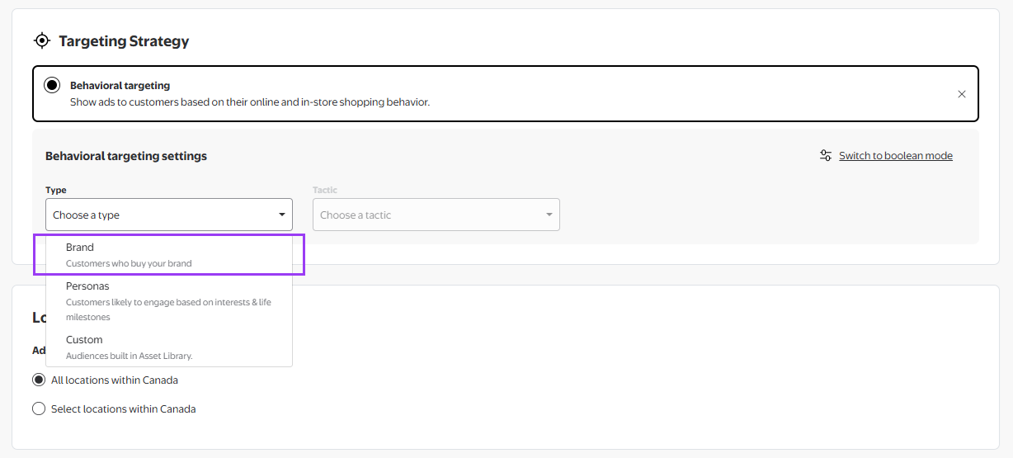
Task: Choose the Brand type option
Action: click(x=169, y=254)
